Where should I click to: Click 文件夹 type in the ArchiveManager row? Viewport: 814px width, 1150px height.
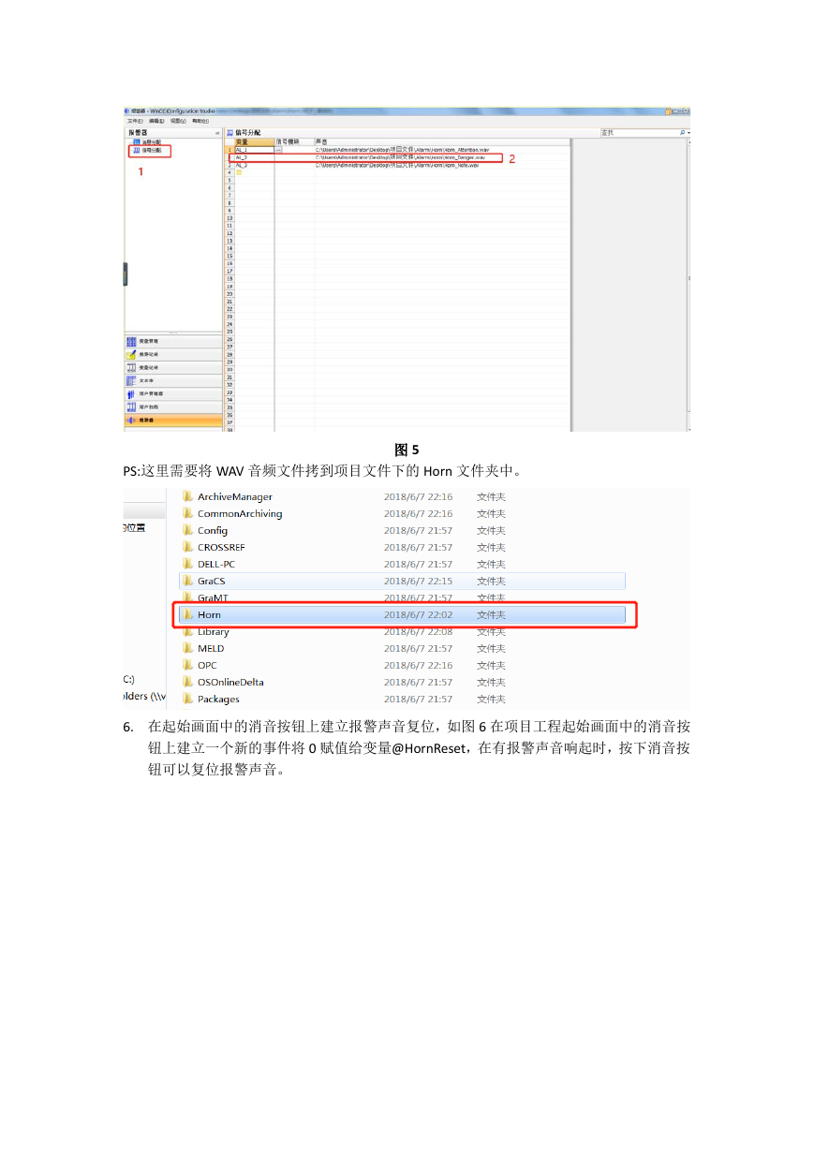(x=491, y=496)
